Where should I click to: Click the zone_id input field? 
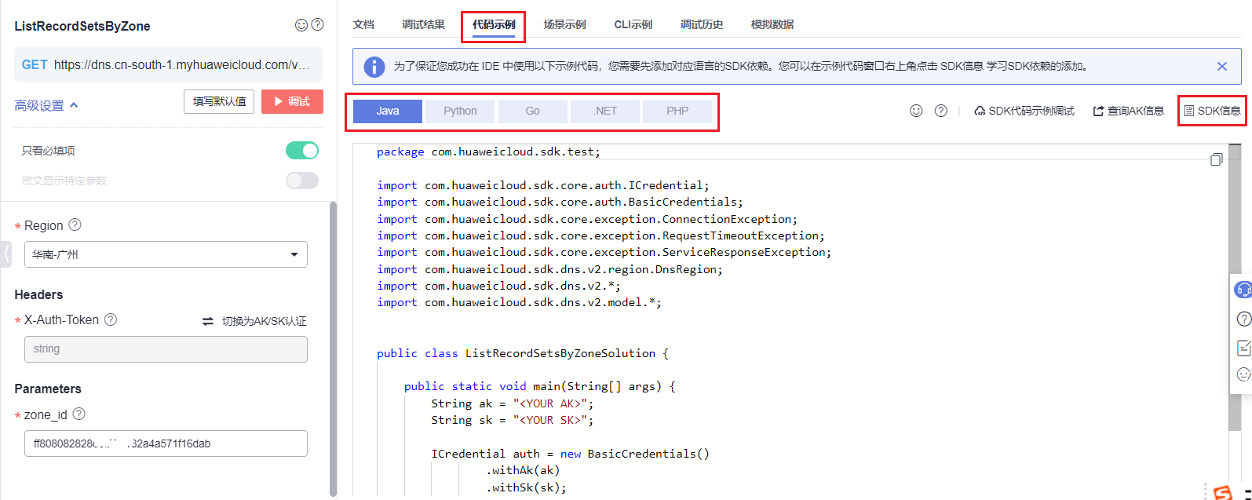pyautogui.click(x=166, y=443)
